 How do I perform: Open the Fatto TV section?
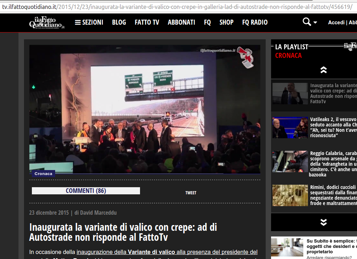coord(147,22)
